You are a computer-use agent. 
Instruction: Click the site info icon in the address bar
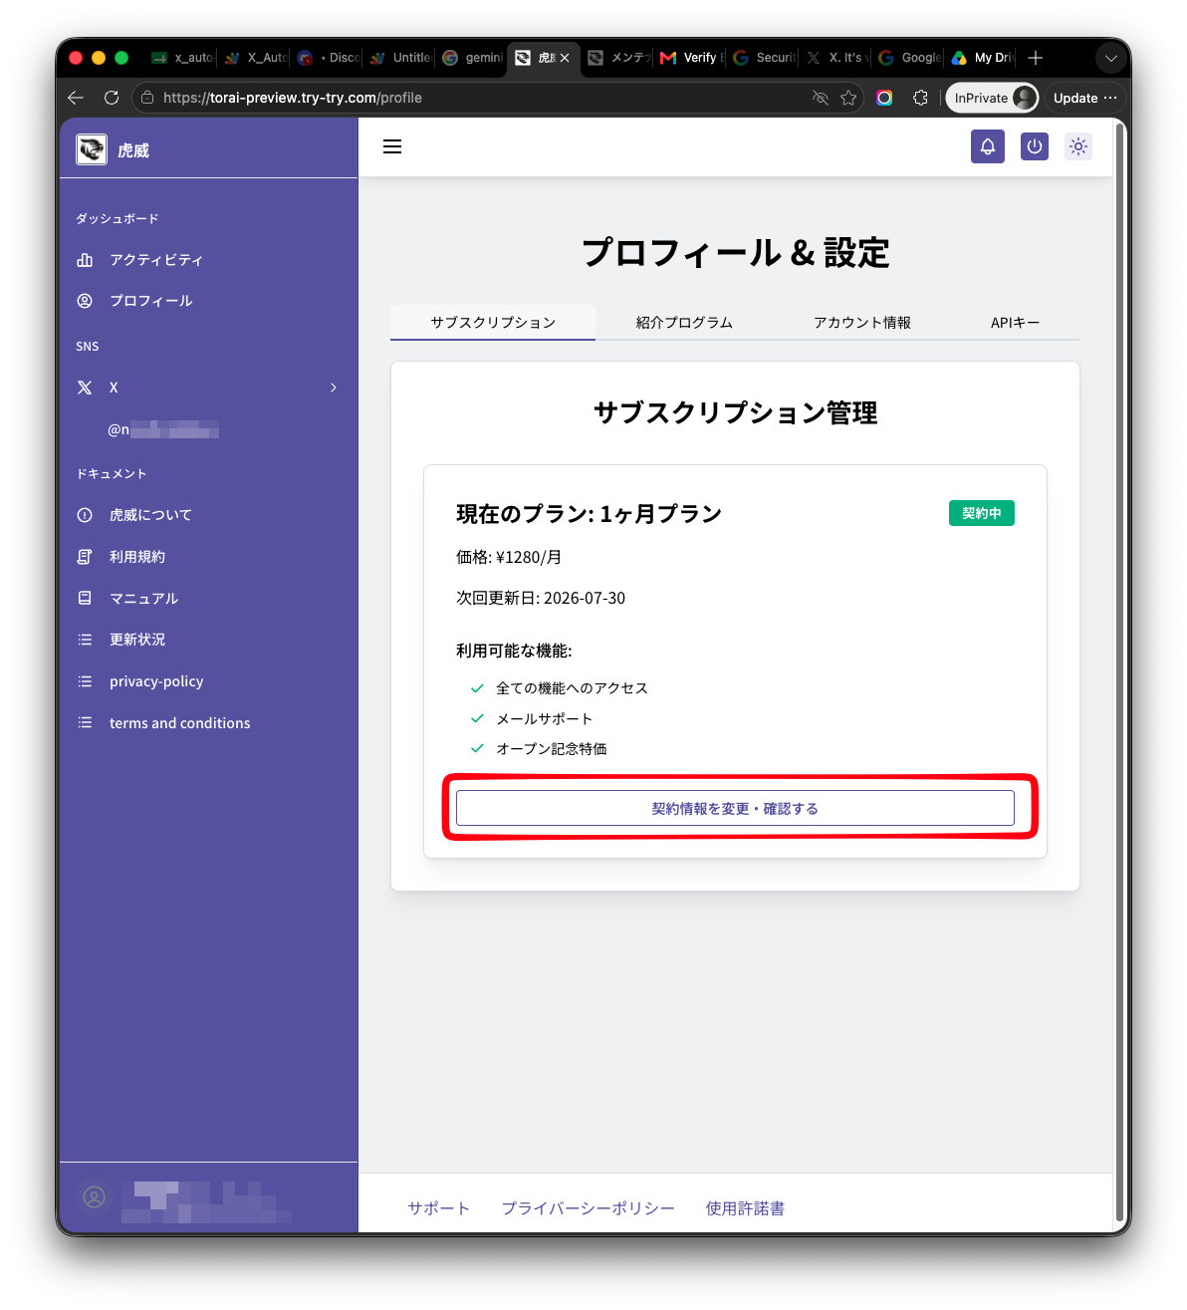(147, 98)
